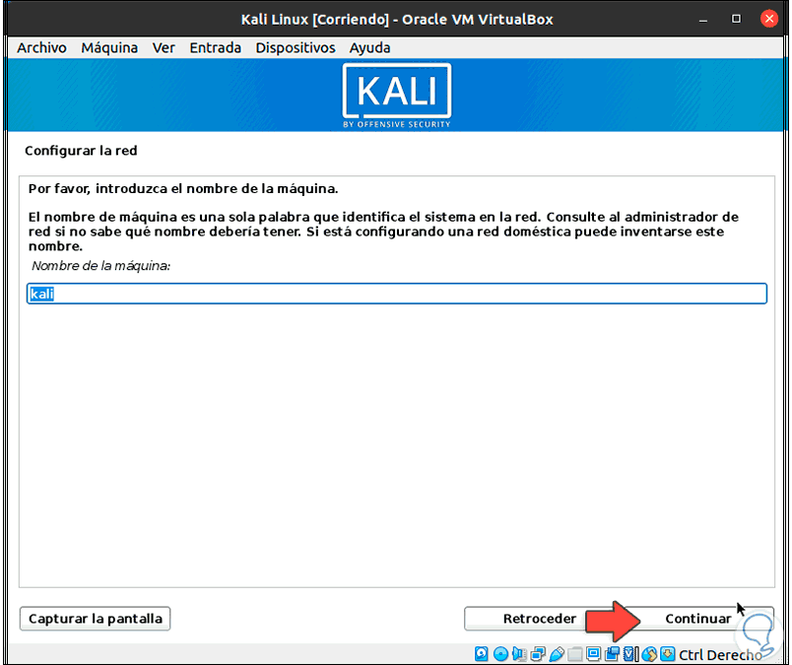792x665 pixels.
Task: Click Capturar la pantalla button
Action: [x=95, y=619]
